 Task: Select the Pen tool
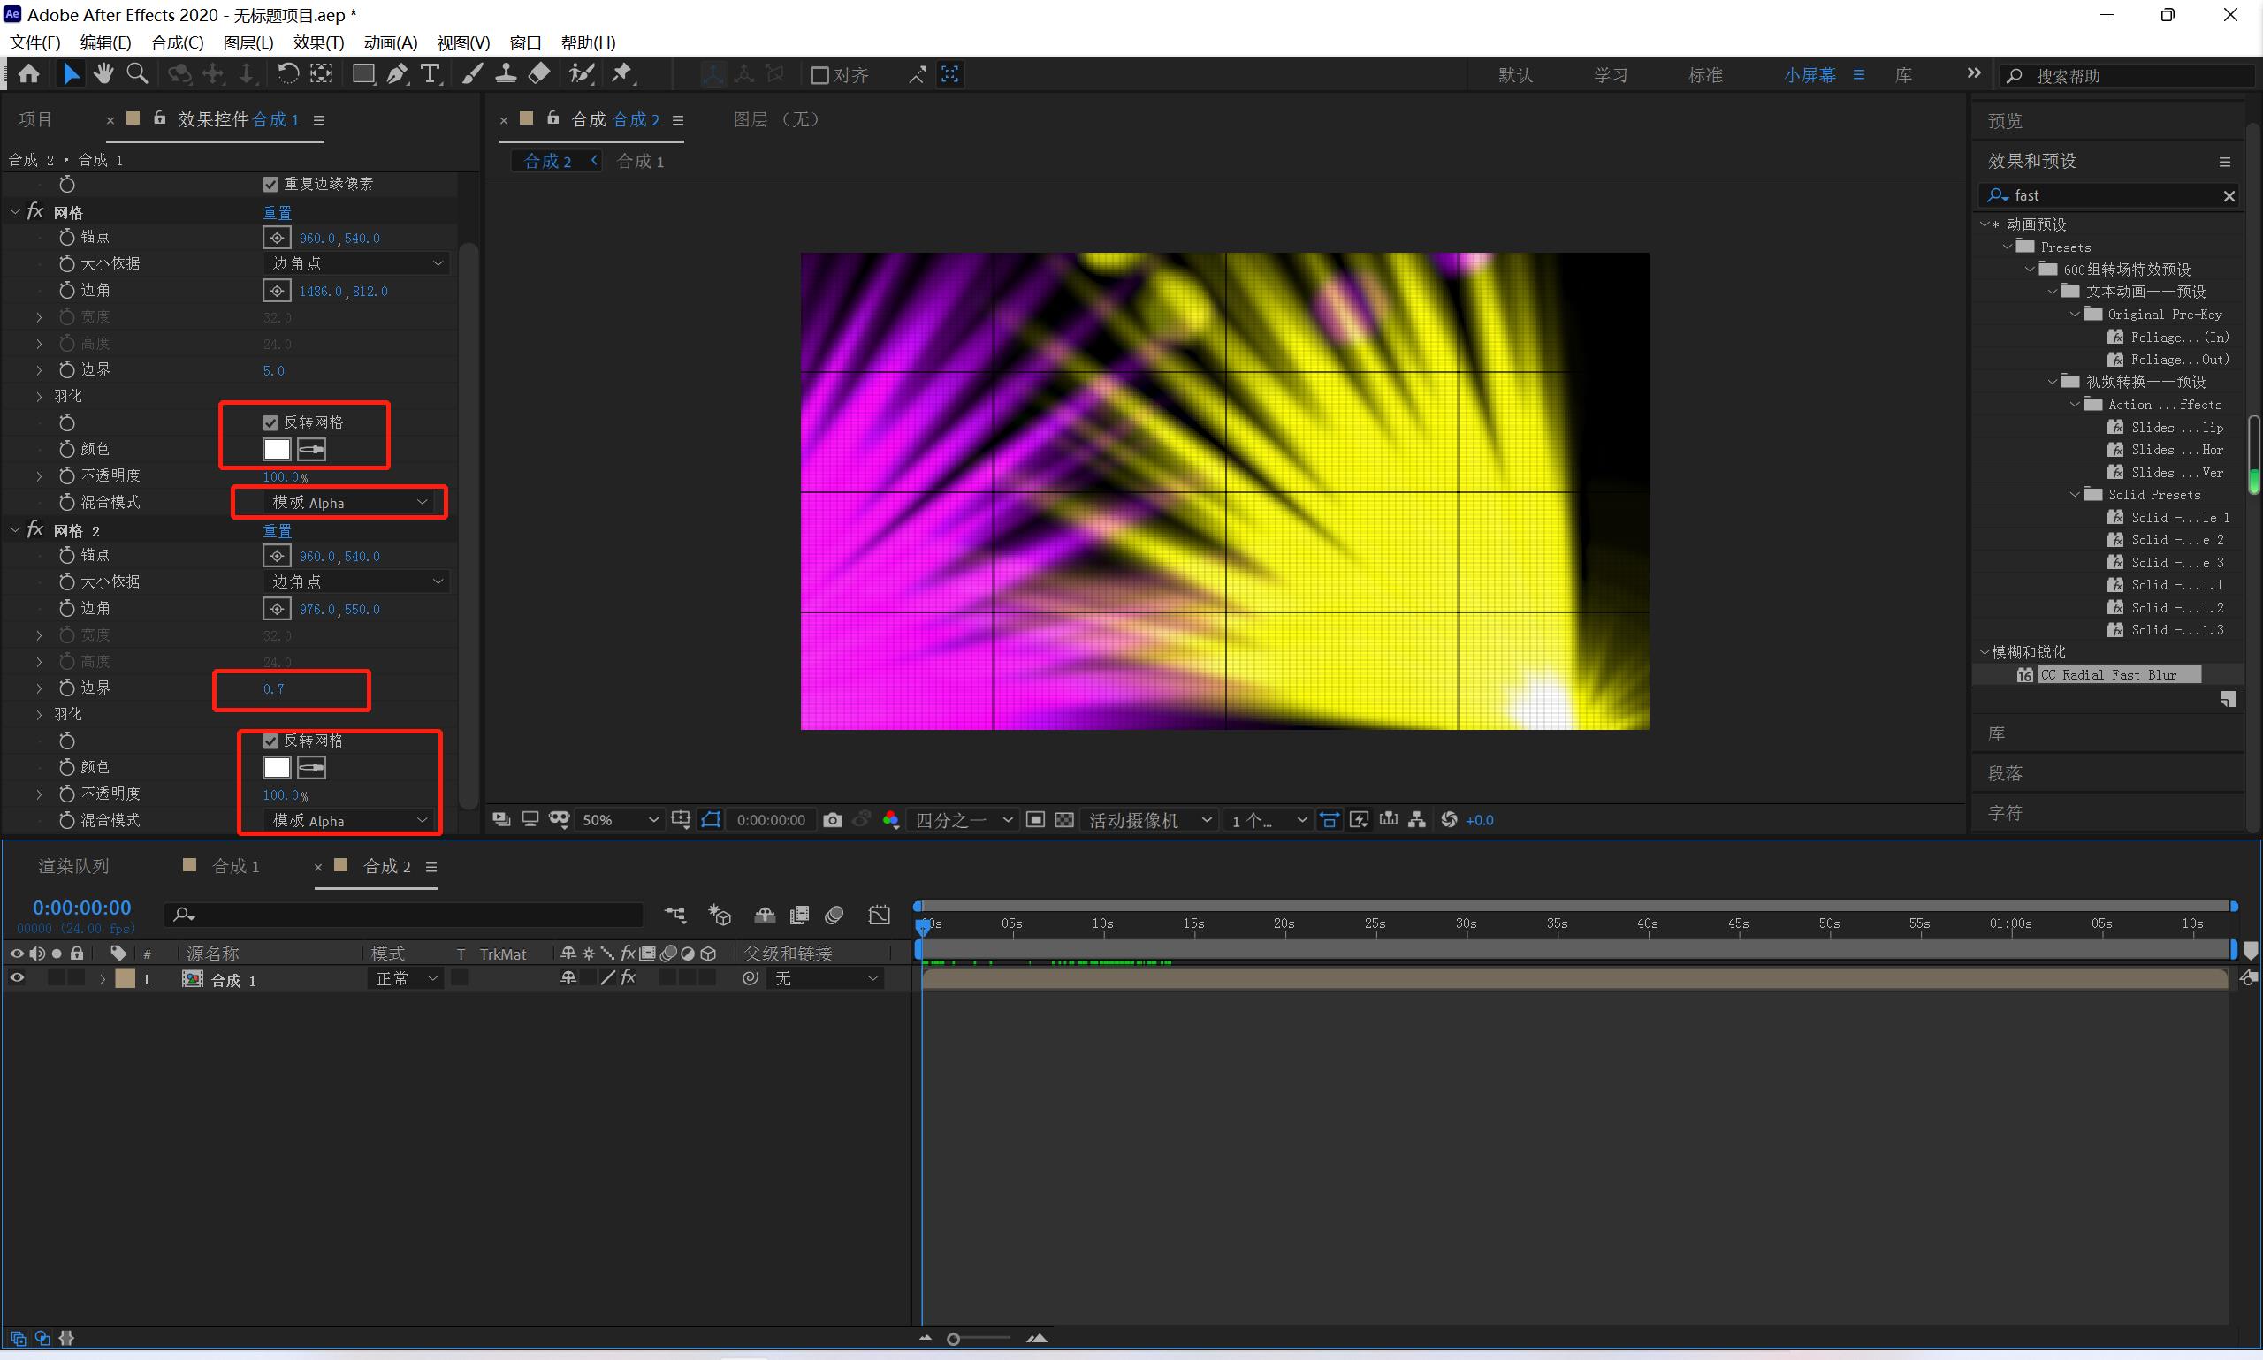(x=397, y=74)
